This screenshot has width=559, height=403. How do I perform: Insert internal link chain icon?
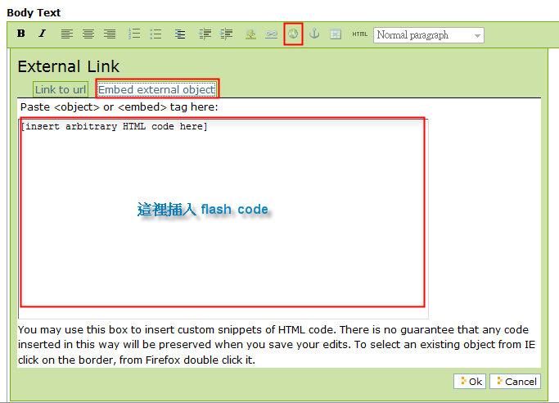(x=271, y=34)
